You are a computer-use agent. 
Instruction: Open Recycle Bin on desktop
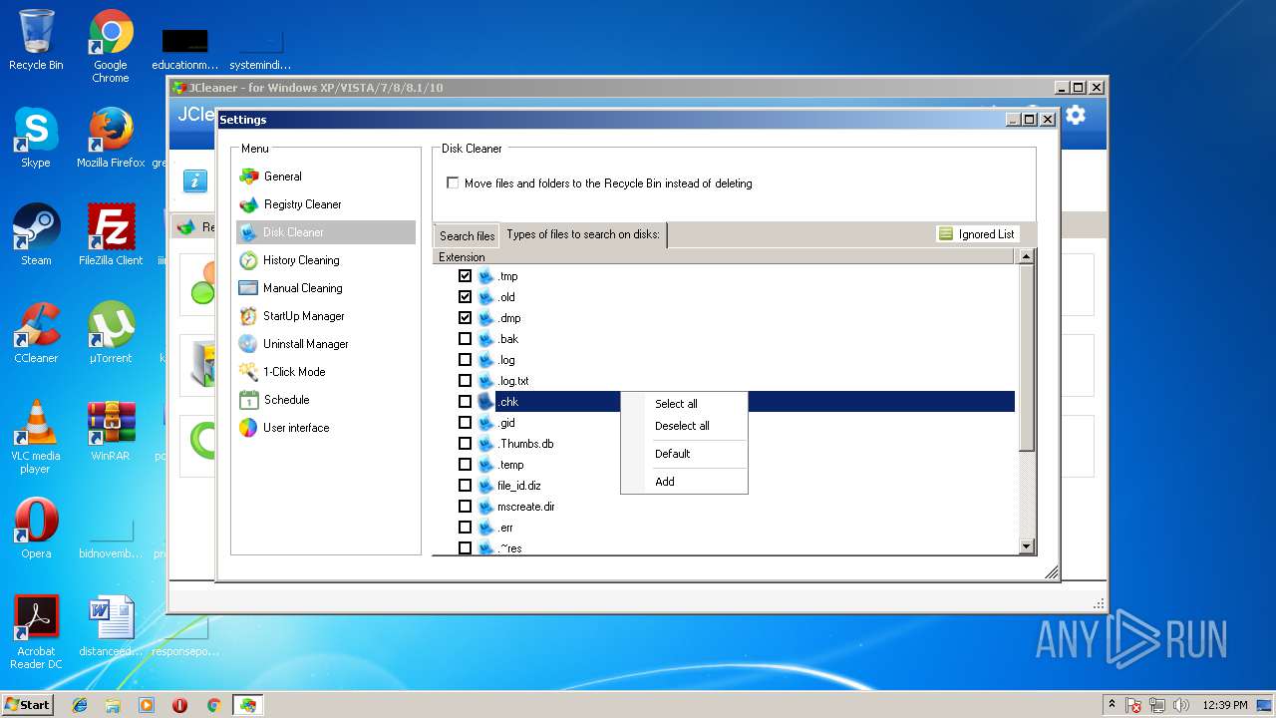(x=36, y=40)
